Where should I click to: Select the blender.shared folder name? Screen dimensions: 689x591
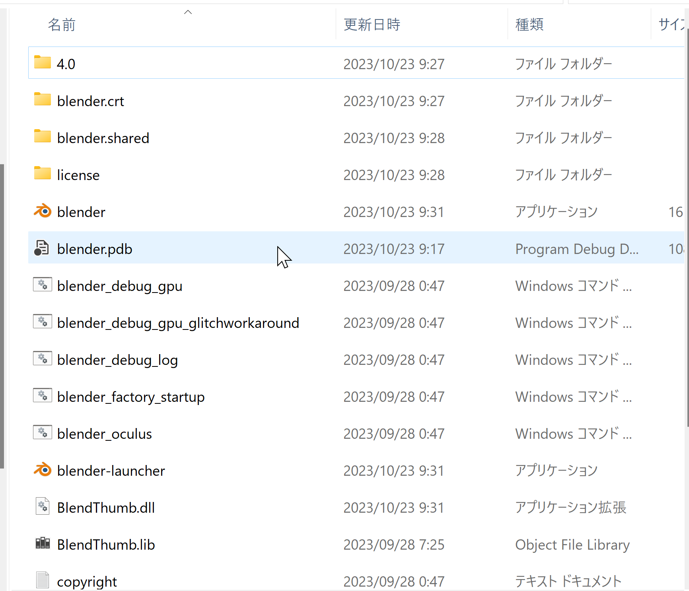103,138
